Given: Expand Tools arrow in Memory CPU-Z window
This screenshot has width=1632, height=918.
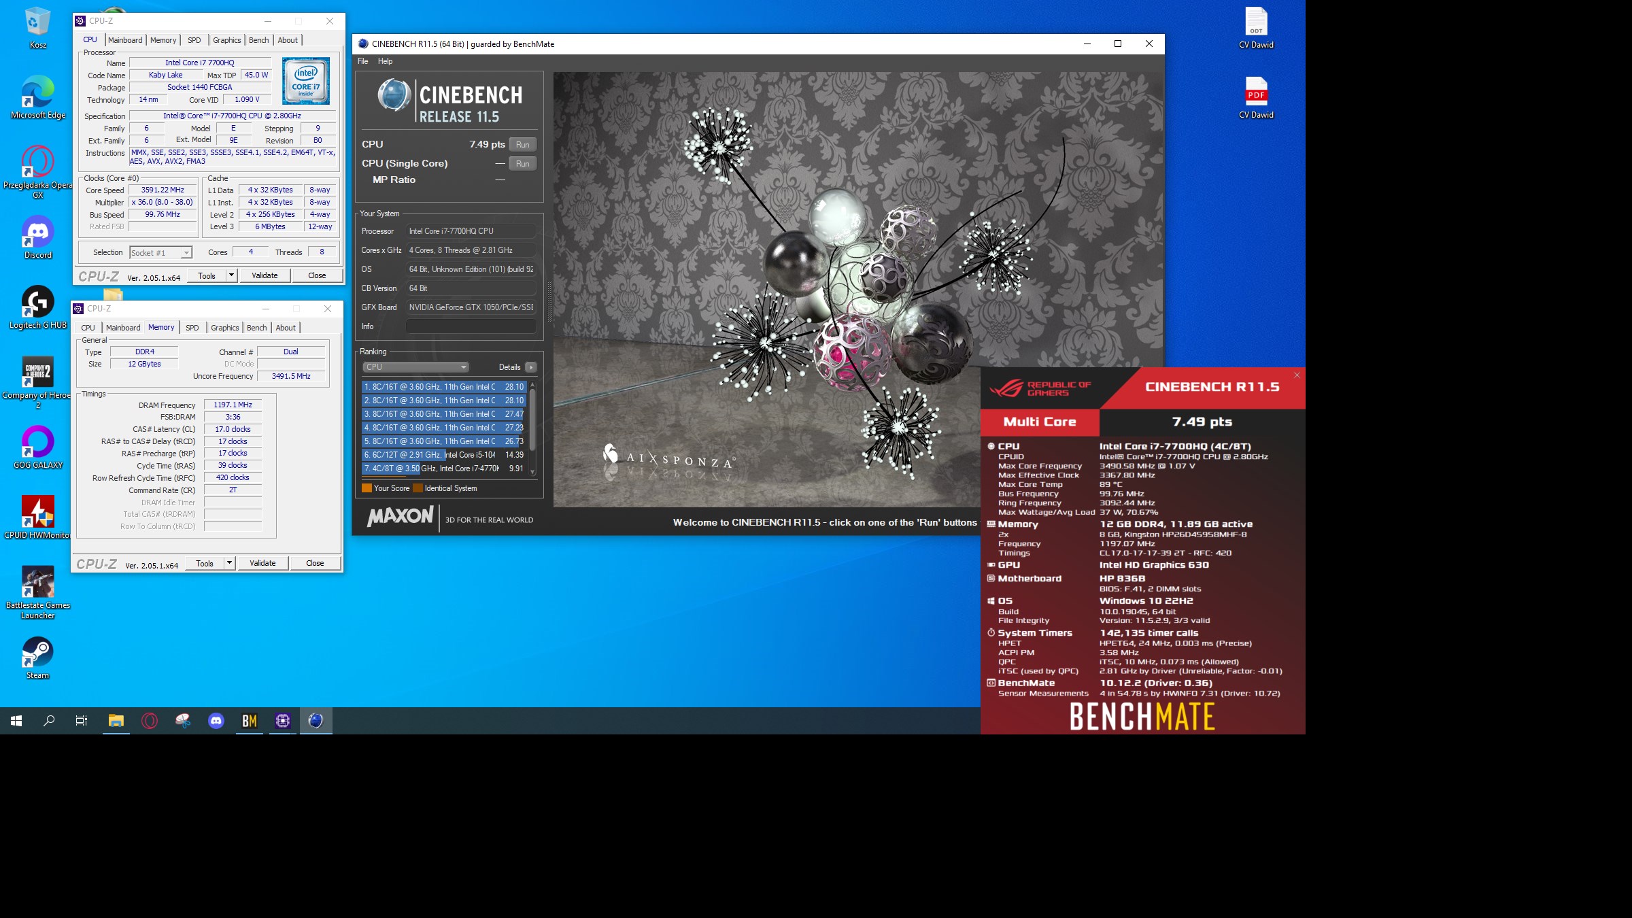Looking at the screenshot, I should (x=229, y=563).
